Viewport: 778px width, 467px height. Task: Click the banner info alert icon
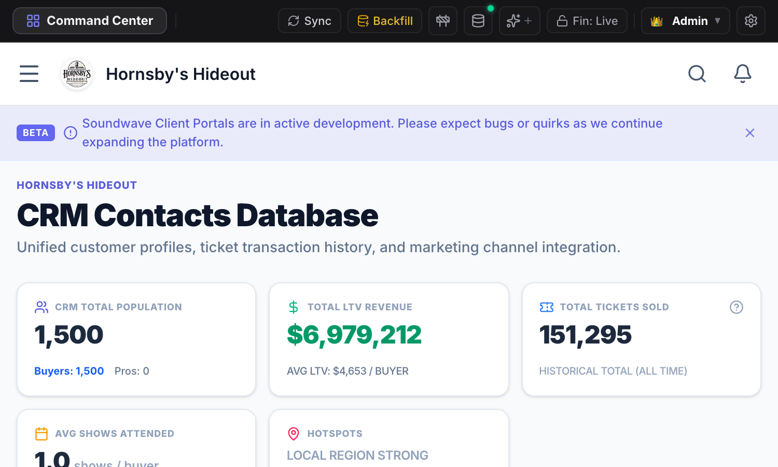point(71,133)
